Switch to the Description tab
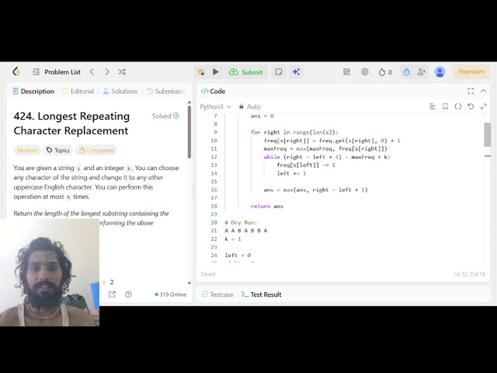 pyautogui.click(x=33, y=92)
